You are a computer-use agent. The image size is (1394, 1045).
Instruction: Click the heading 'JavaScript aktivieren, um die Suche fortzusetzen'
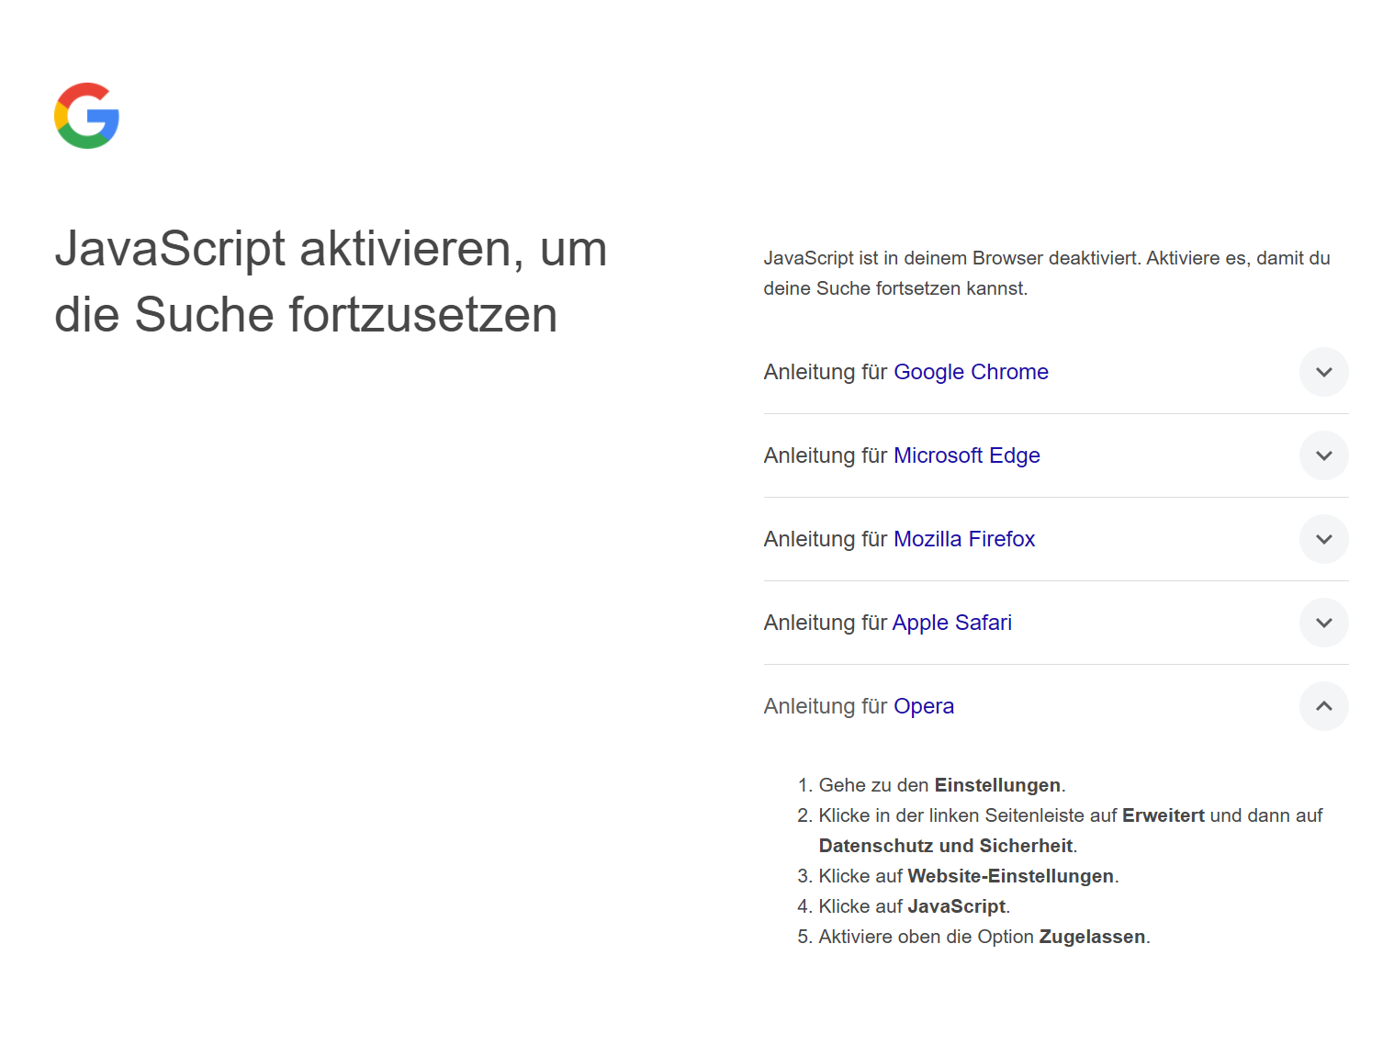point(331,282)
